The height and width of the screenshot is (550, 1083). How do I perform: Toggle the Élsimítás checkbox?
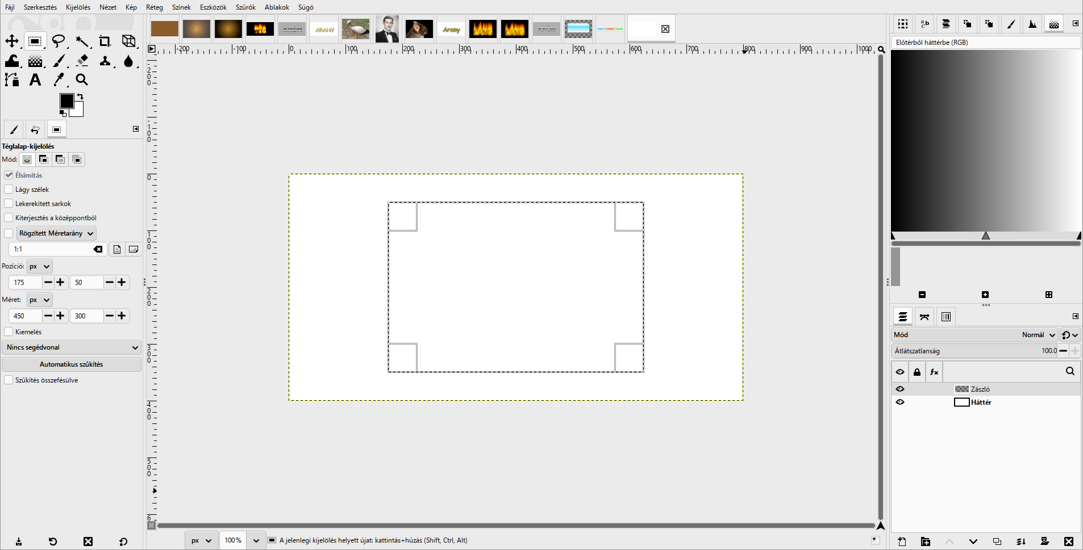pyautogui.click(x=9, y=175)
